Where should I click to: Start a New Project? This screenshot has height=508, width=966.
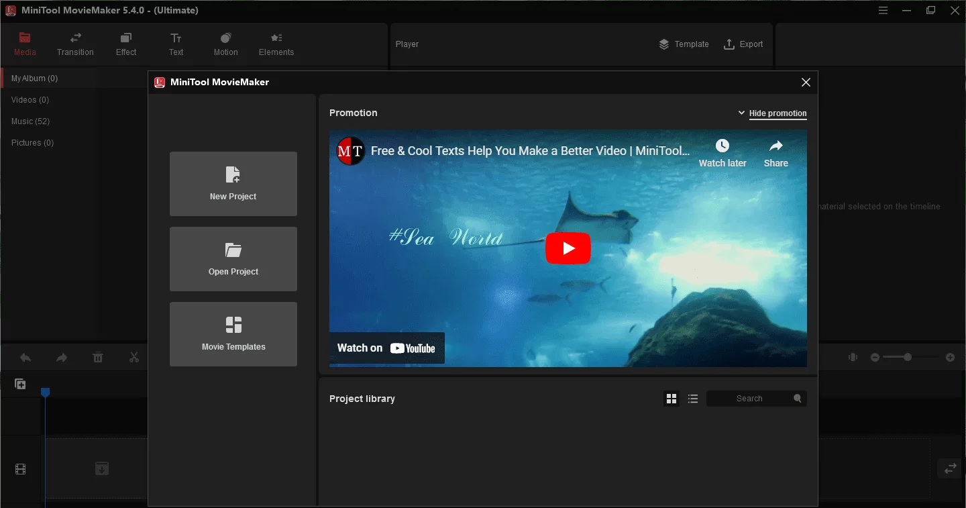(x=233, y=184)
